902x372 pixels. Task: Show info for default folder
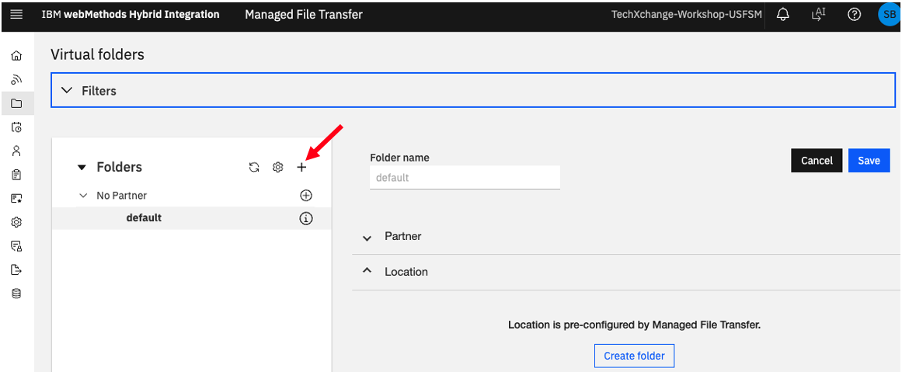click(x=306, y=218)
